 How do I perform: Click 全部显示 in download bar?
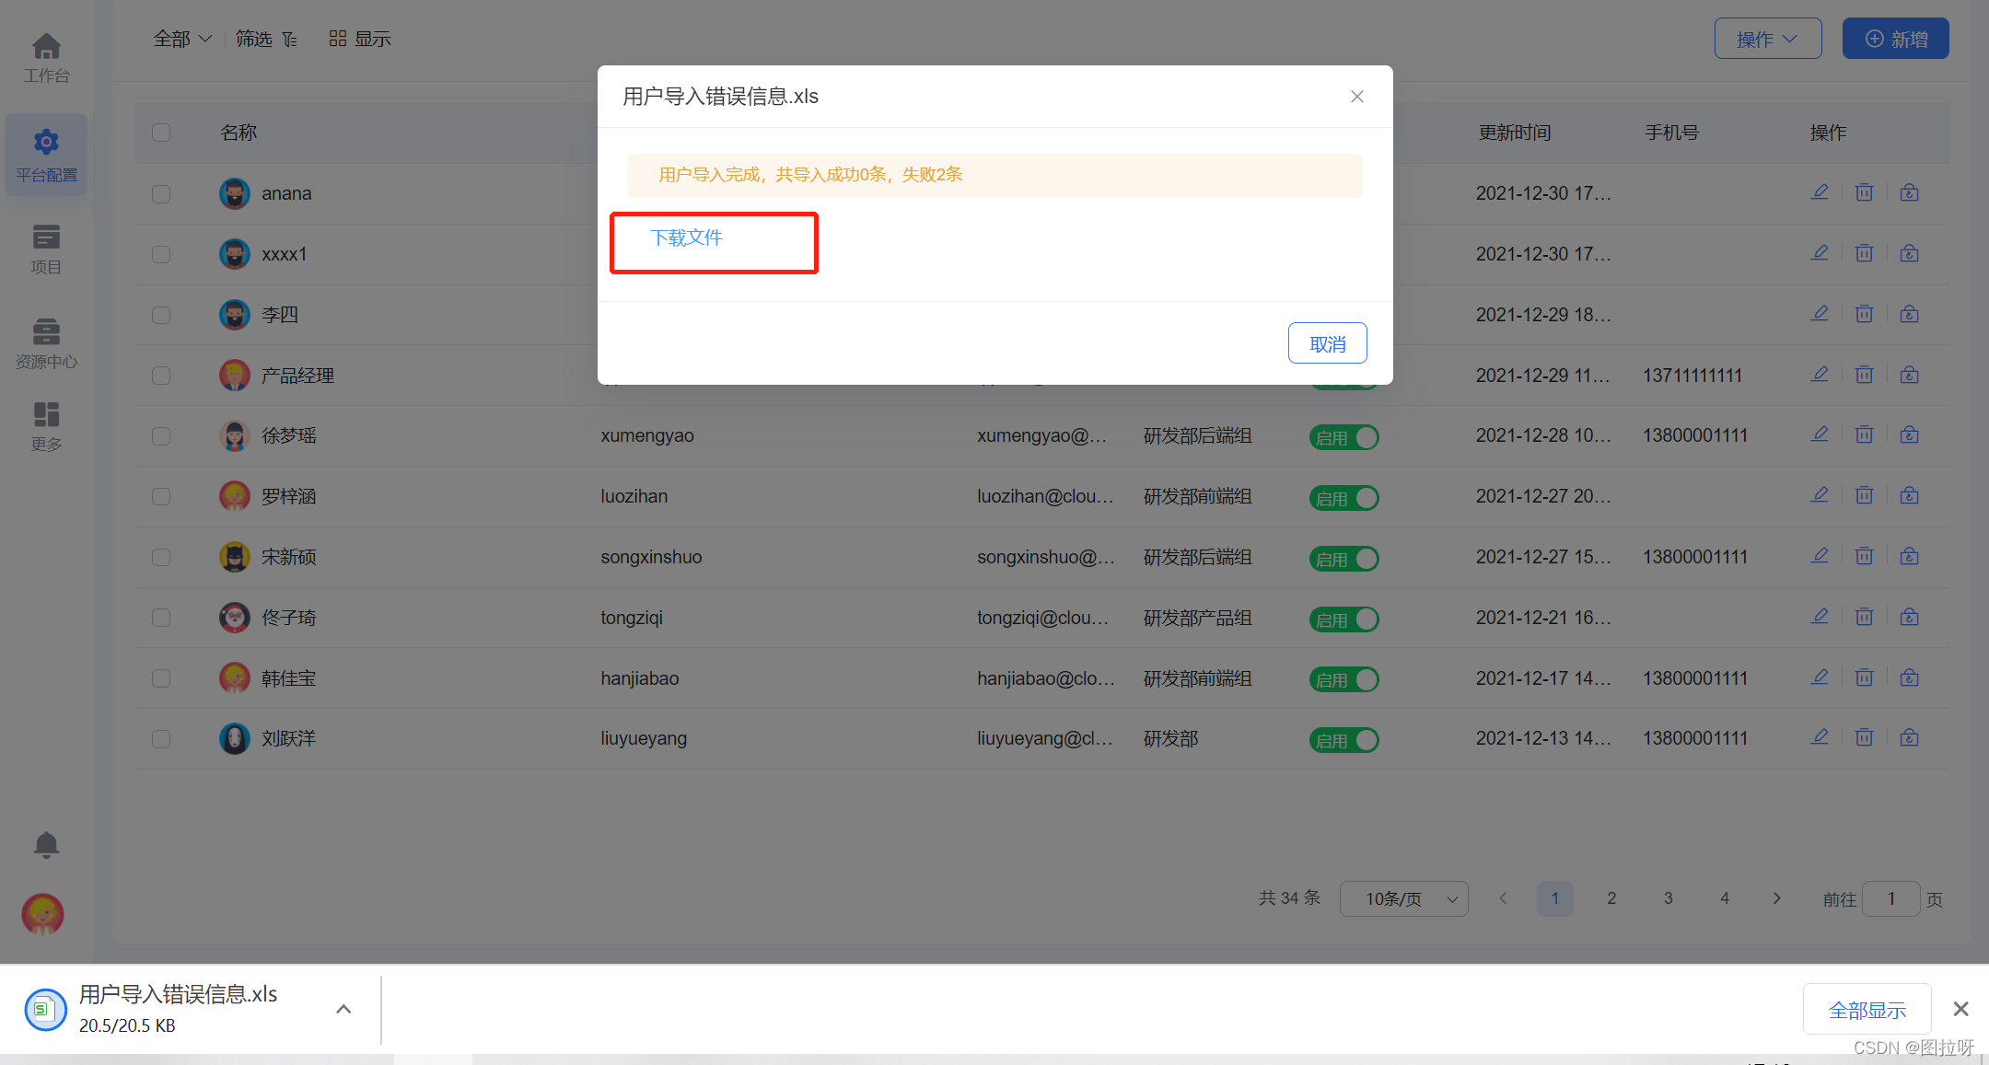point(1867,1010)
